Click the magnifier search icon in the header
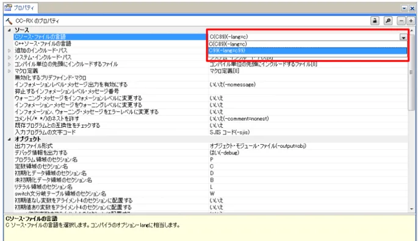Image resolution: width=418 pixels, height=241 pixels. [x=388, y=21]
